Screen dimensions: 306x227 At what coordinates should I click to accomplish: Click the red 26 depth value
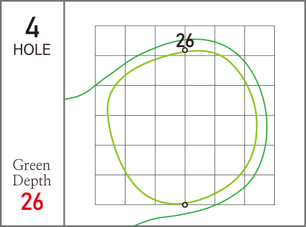[32, 201]
